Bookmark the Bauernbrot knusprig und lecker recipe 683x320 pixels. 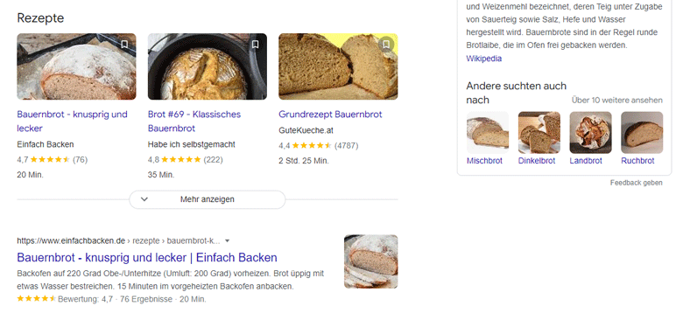point(124,45)
